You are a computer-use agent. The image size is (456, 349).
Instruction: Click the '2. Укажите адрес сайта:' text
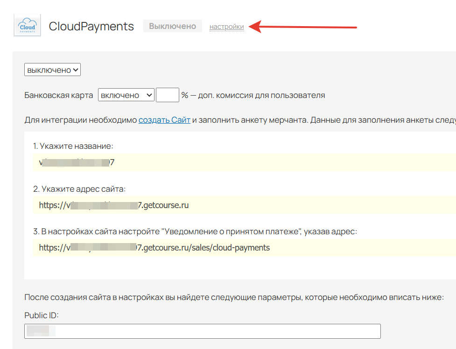(x=79, y=189)
